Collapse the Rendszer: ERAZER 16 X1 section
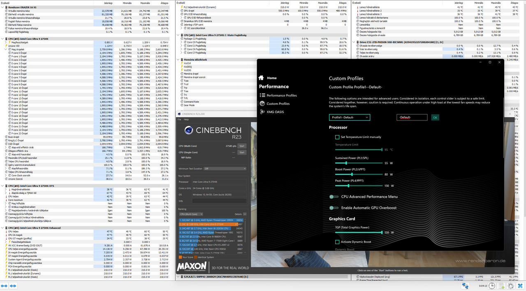The image size is (526, 291). click(2, 7)
